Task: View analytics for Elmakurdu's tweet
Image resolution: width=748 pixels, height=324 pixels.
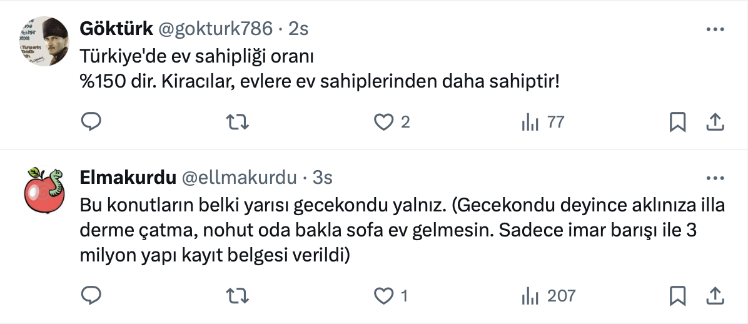Action: [530, 295]
